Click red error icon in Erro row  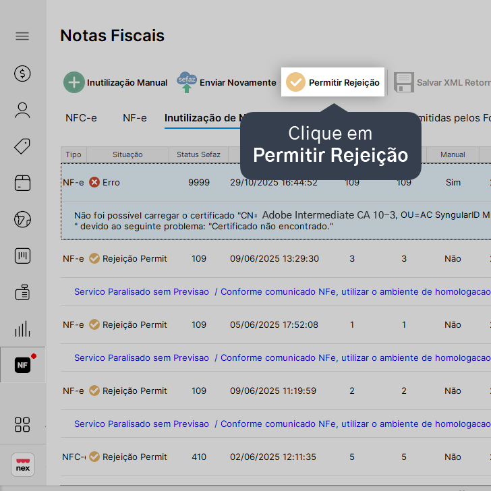click(x=94, y=182)
